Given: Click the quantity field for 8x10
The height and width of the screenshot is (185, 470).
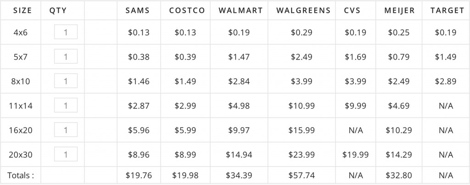Looking at the screenshot, I should 66,81.
